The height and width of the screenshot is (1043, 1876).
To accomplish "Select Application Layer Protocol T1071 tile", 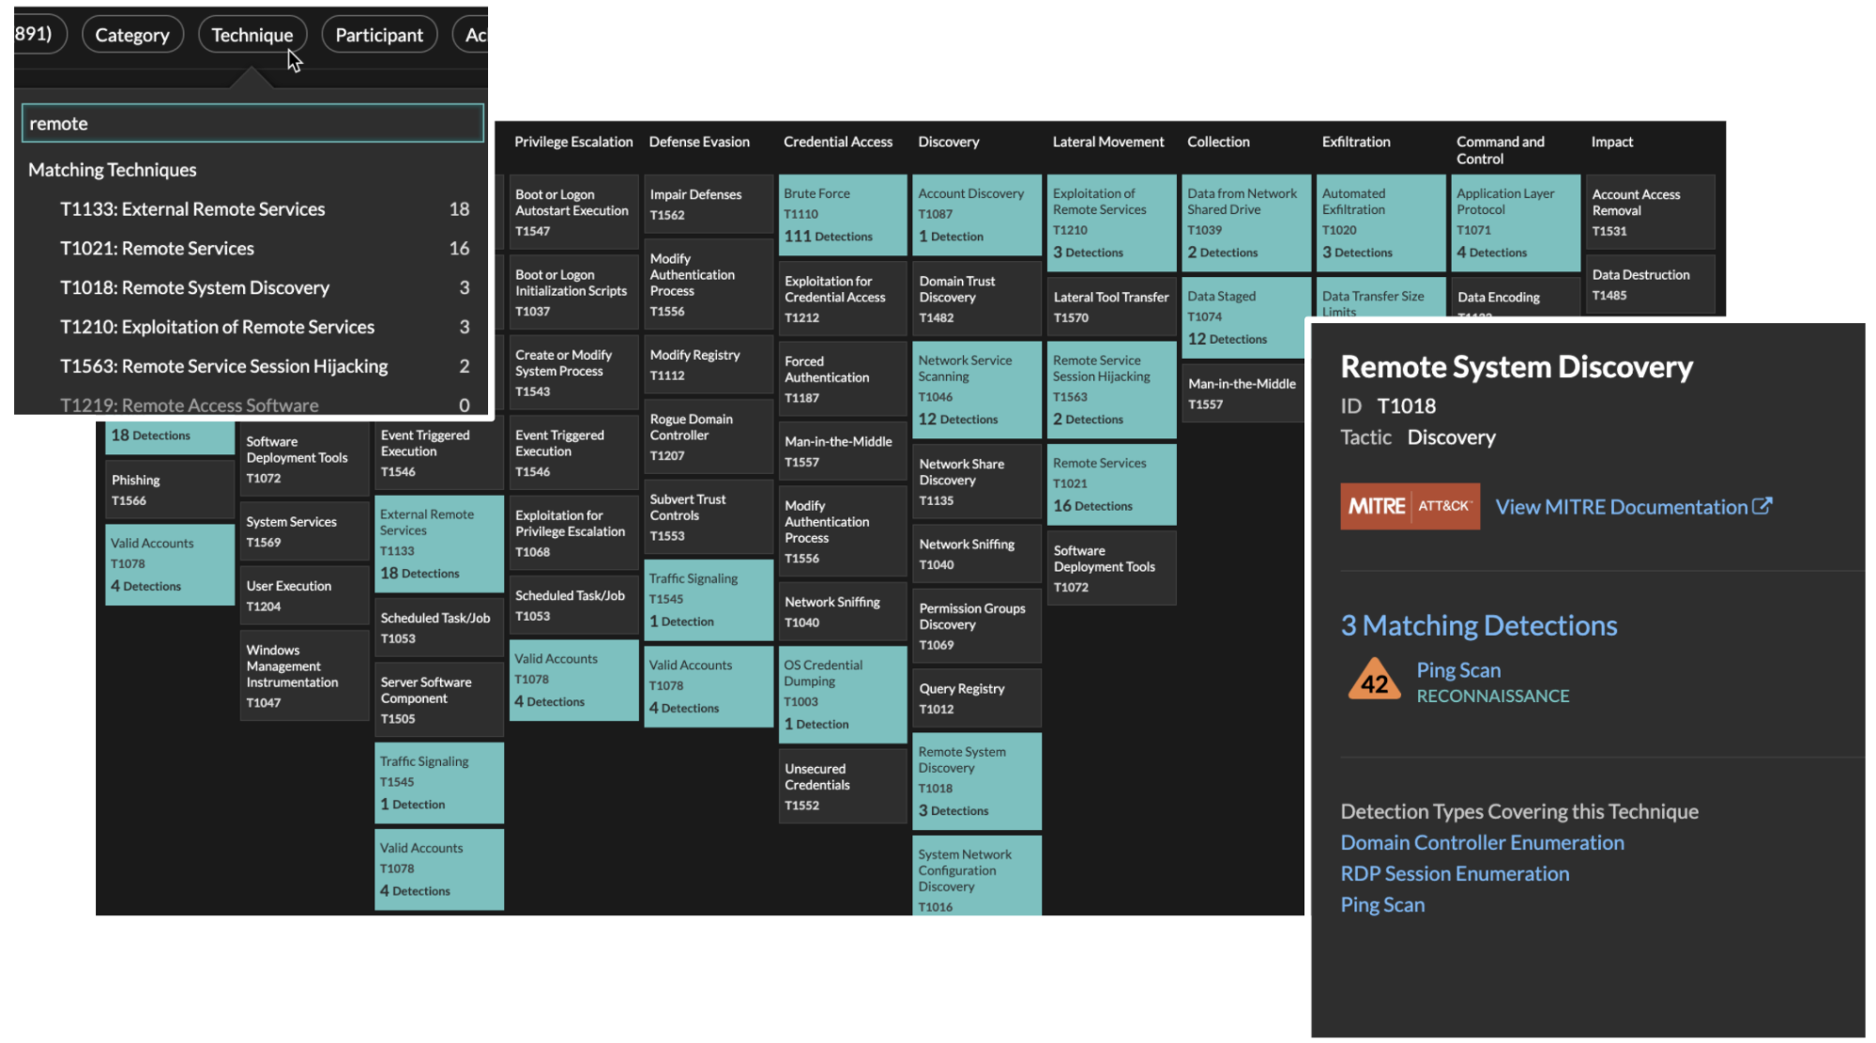I will (x=1516, y=222).
